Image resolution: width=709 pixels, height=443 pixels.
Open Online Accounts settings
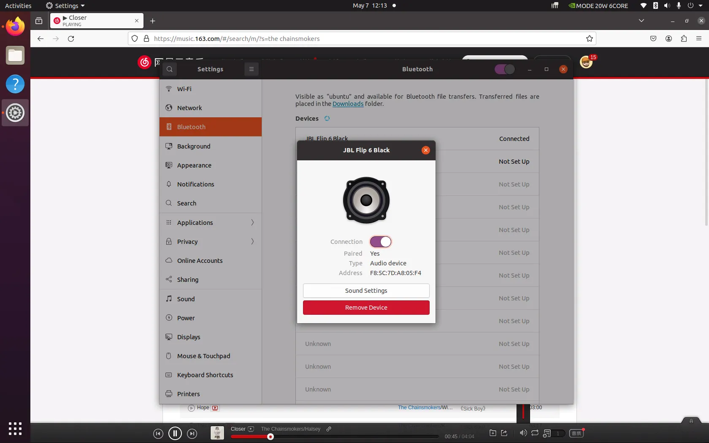tap(211, 261)
